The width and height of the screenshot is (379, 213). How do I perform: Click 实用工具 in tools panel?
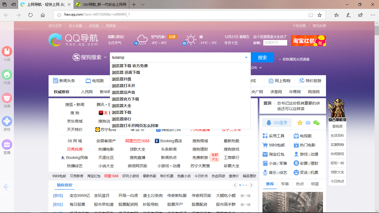pos(274,136)
